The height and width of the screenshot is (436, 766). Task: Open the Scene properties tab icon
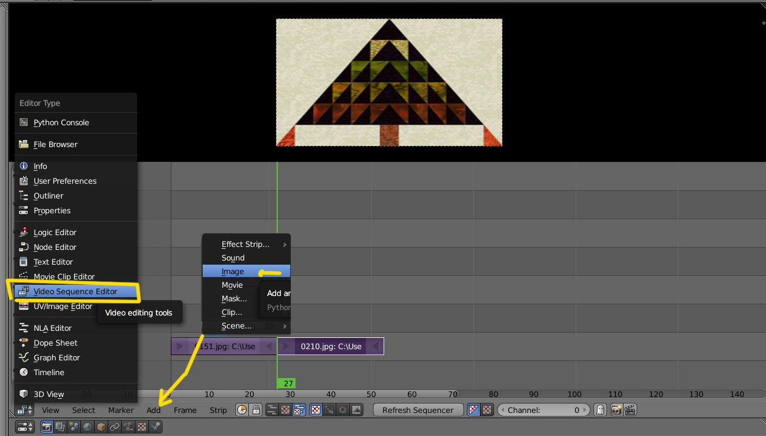[74, 427]
